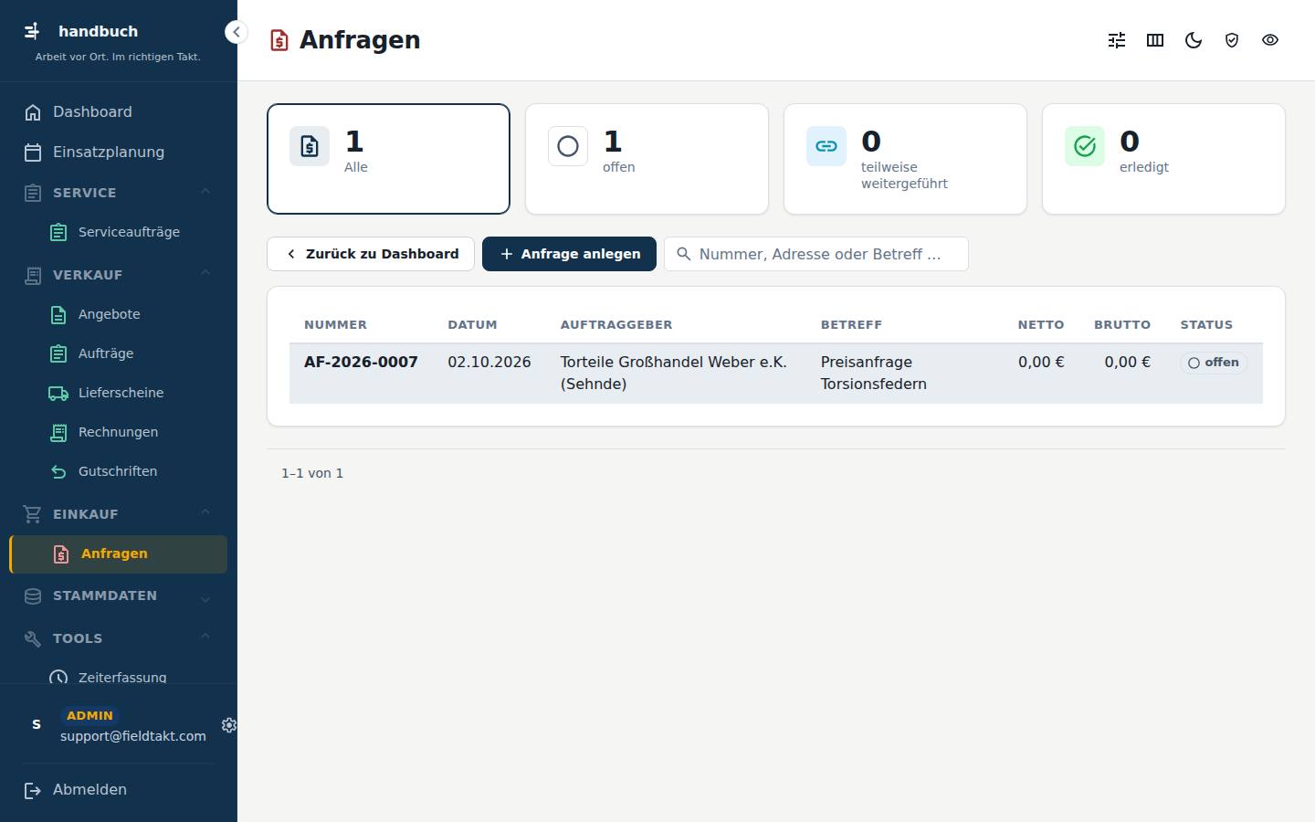Viewport: 1315px width, 822px height.
Task: Expand the STAMMDATEN section
Action: point(119,595)
